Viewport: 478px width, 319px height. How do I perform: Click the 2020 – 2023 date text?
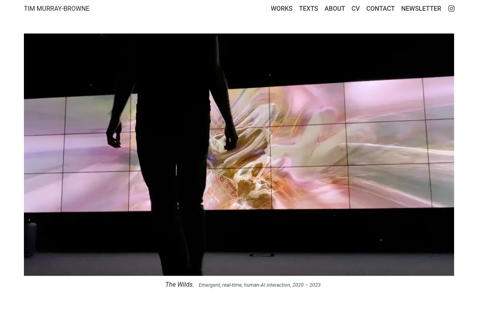point(306,285)
